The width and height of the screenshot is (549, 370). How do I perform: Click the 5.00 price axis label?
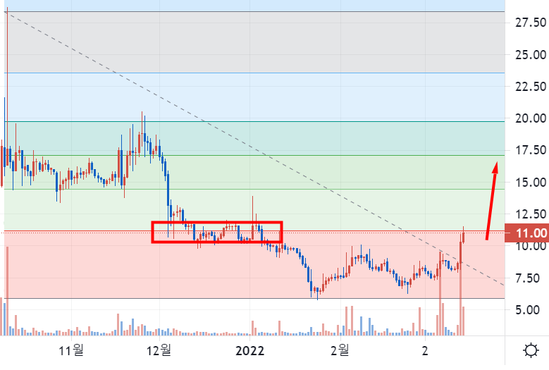tap(527, 310)
